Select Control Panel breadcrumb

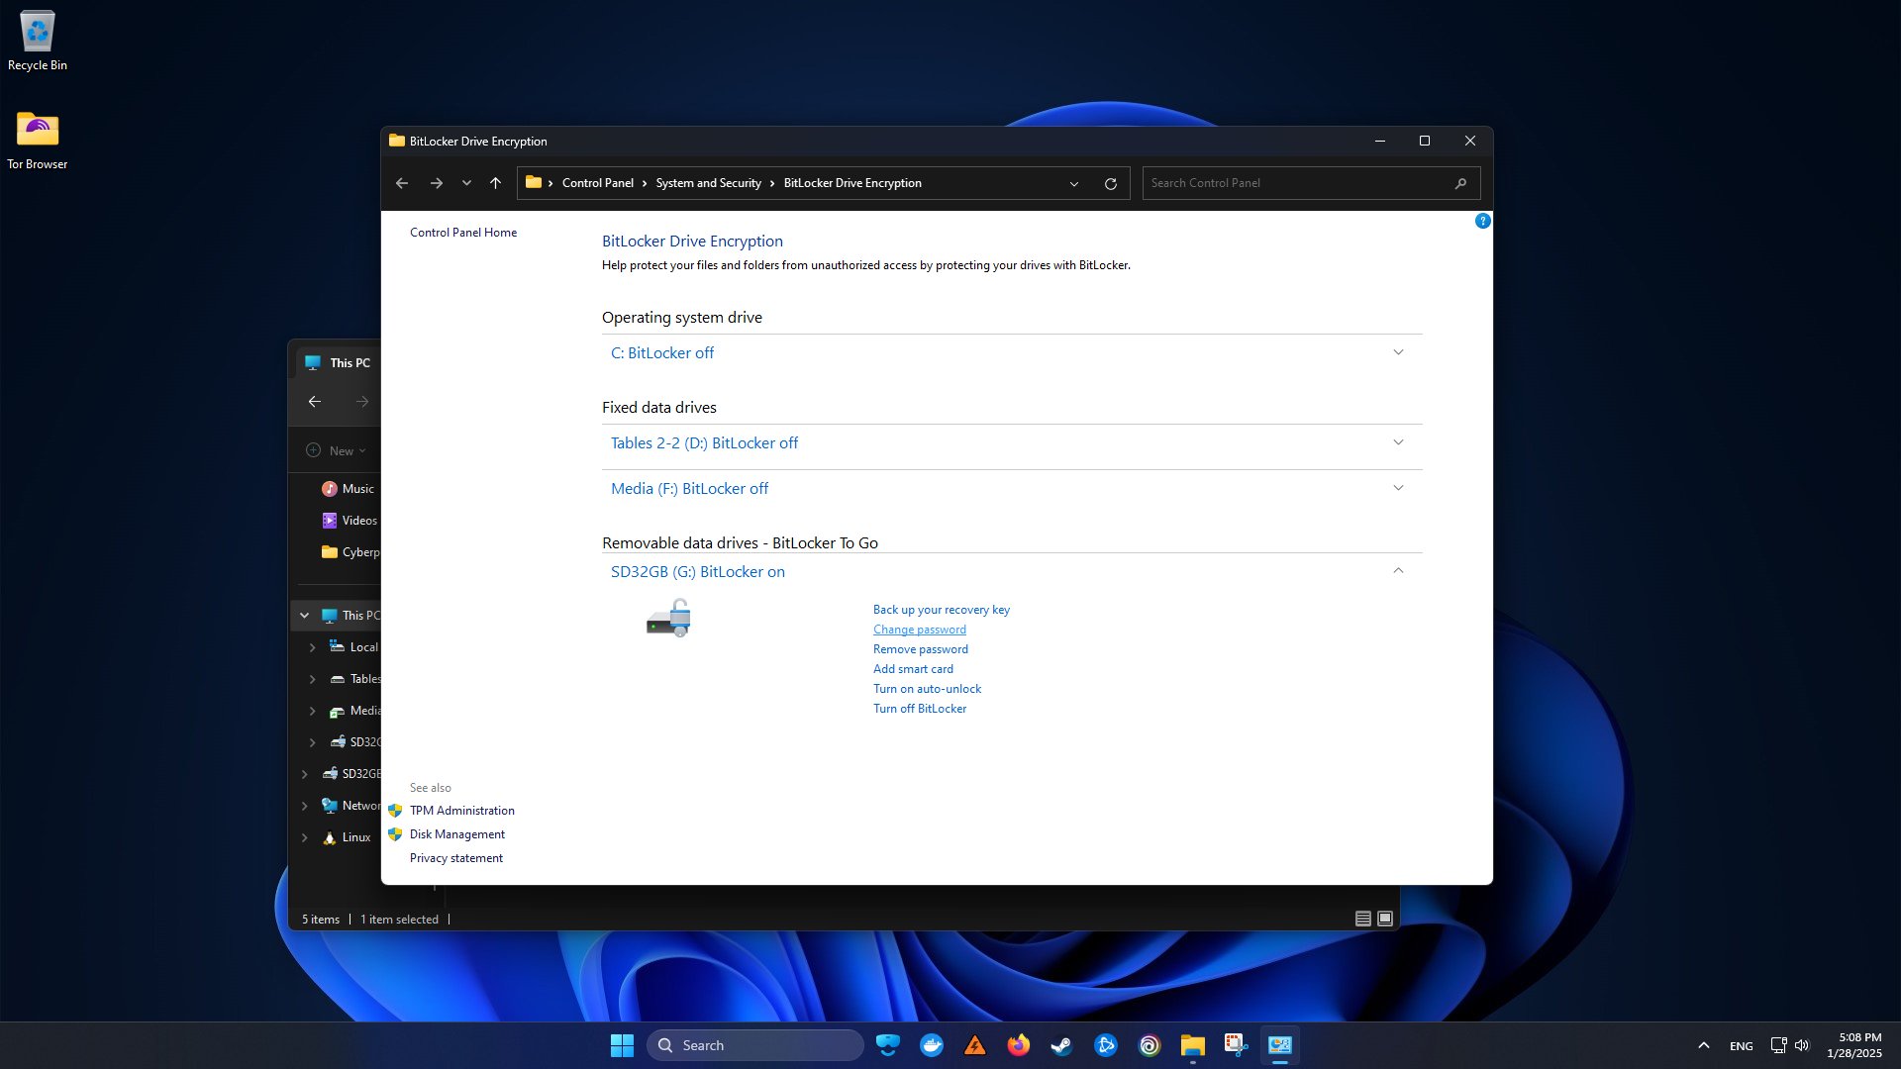[597, 183]
